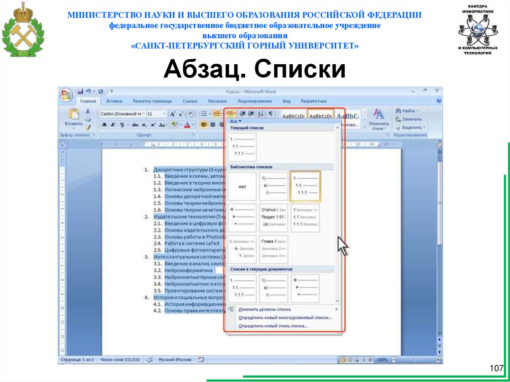510x382 pixels.
Task: Click the Format Painter brush icon
Action: 88,127
